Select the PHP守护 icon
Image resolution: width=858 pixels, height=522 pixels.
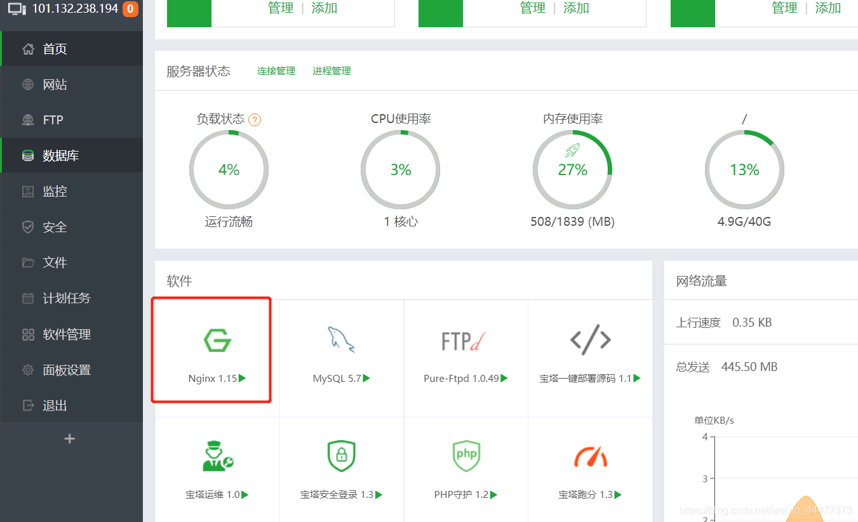[466, 455]
